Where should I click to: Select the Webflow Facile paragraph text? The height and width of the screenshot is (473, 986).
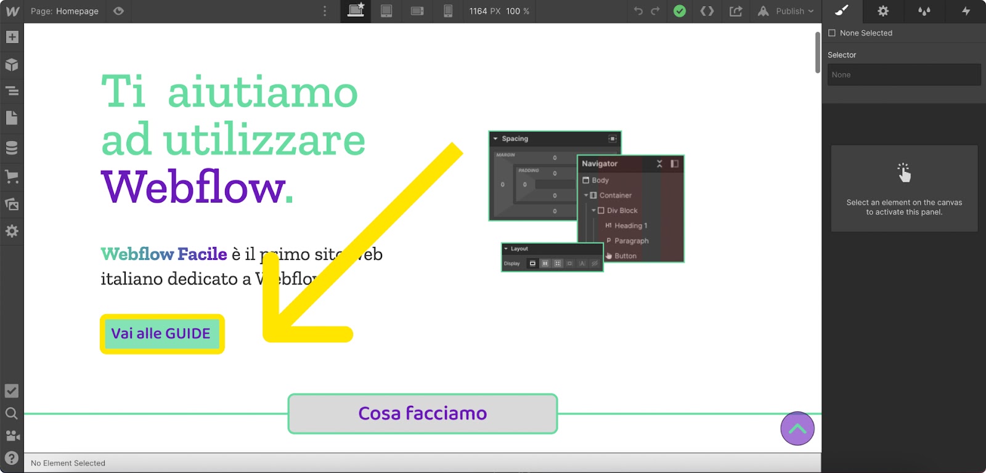point(242,266)
